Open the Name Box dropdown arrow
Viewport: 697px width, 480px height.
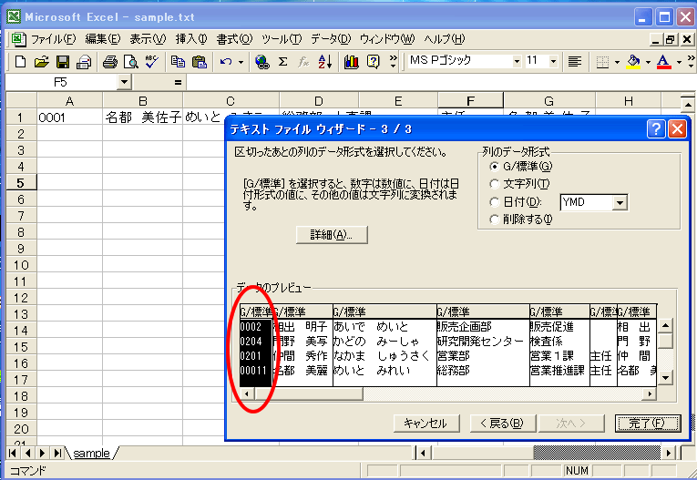[x=124, y=82]
